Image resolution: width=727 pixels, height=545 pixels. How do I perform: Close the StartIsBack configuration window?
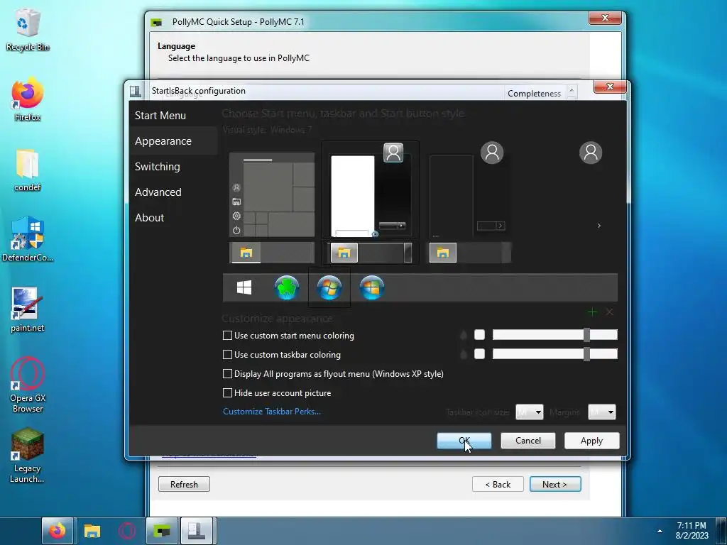coord(610,87)
